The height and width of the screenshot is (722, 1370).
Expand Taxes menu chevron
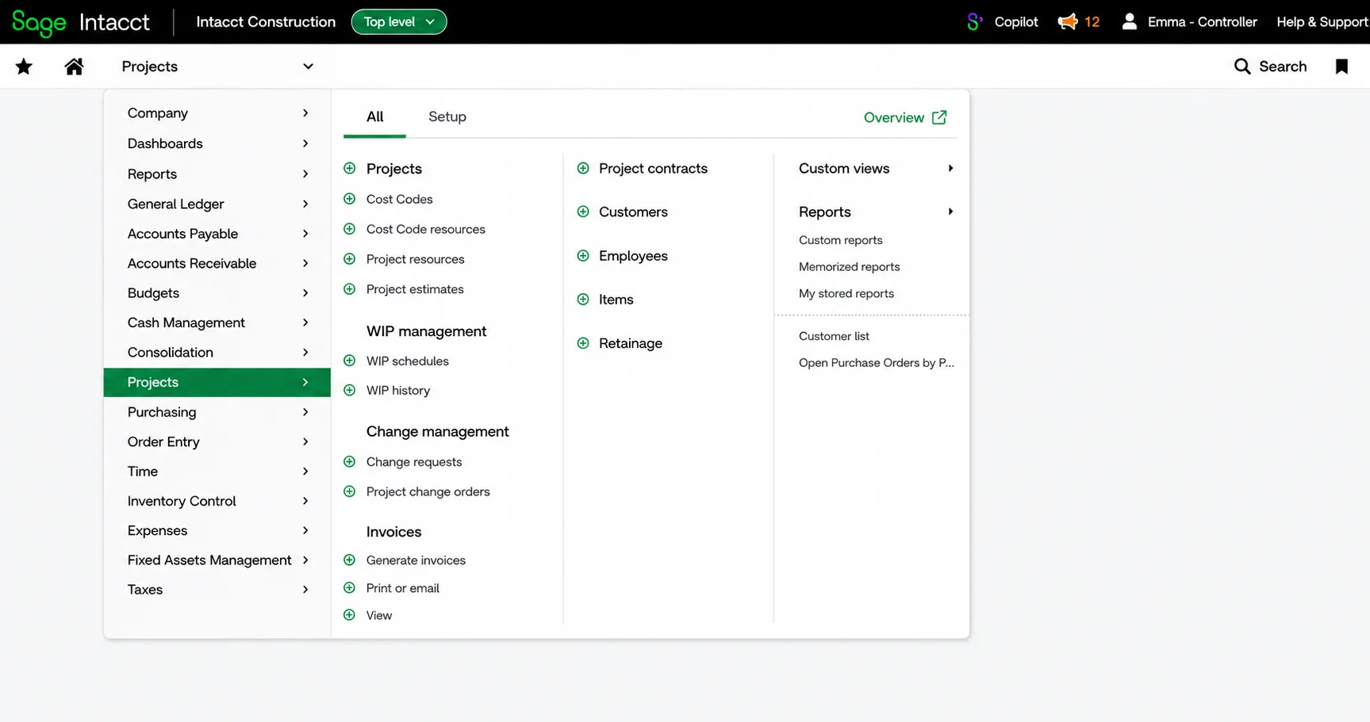click(305, 590)
